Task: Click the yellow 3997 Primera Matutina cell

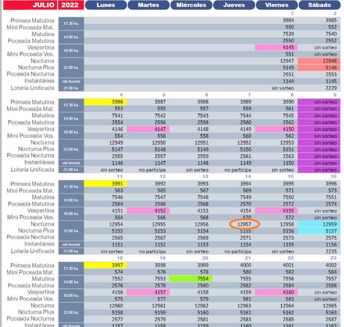Action: (106, 265)
